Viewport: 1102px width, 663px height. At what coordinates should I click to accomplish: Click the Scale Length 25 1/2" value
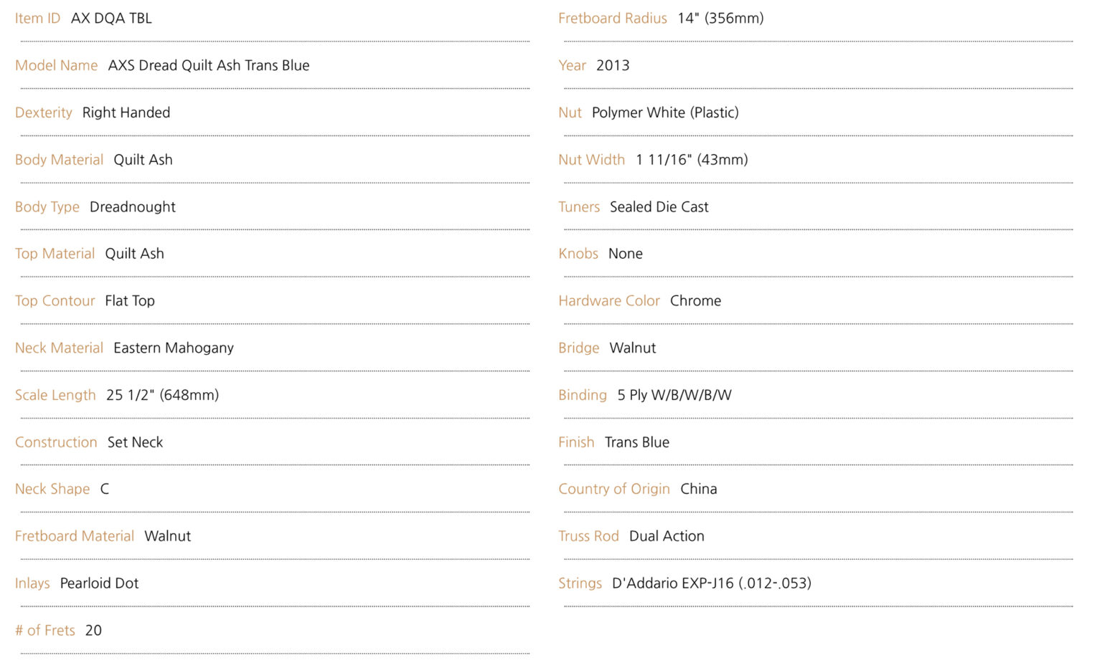click(x=162, y=395)
